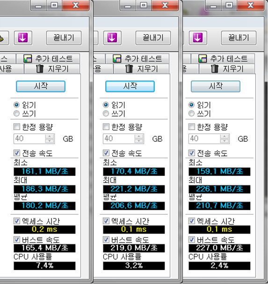Click the 165.4 MB/초 burst value

(x=44, y=248)
